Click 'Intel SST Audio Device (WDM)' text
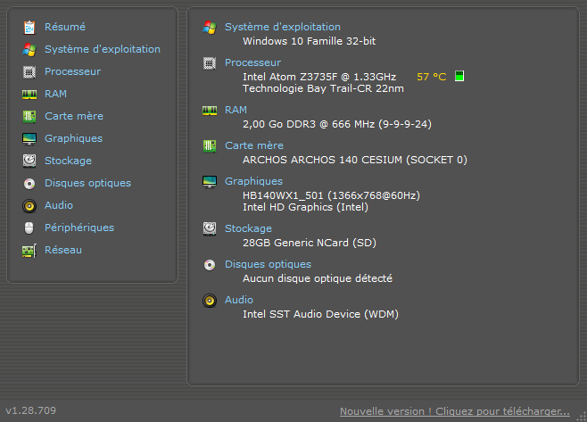Image resolution: width=587 pixels, height=422 pixels. 320,314
